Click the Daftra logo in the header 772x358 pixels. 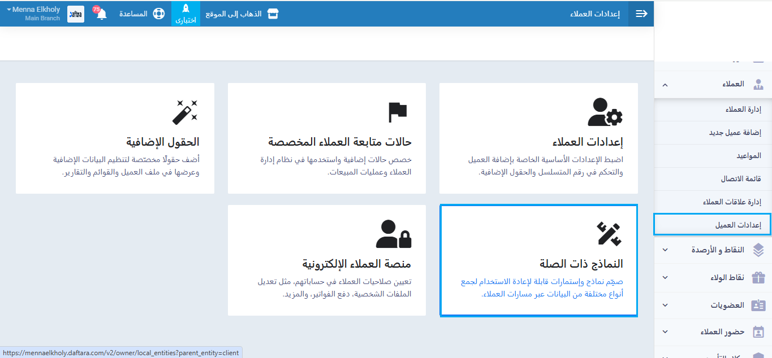pos(76,14)
